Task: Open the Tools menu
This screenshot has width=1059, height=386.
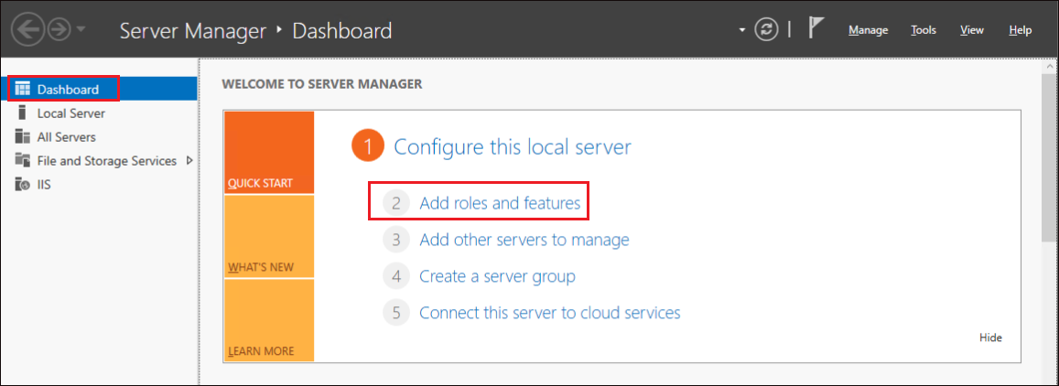Action: (924, 30)
